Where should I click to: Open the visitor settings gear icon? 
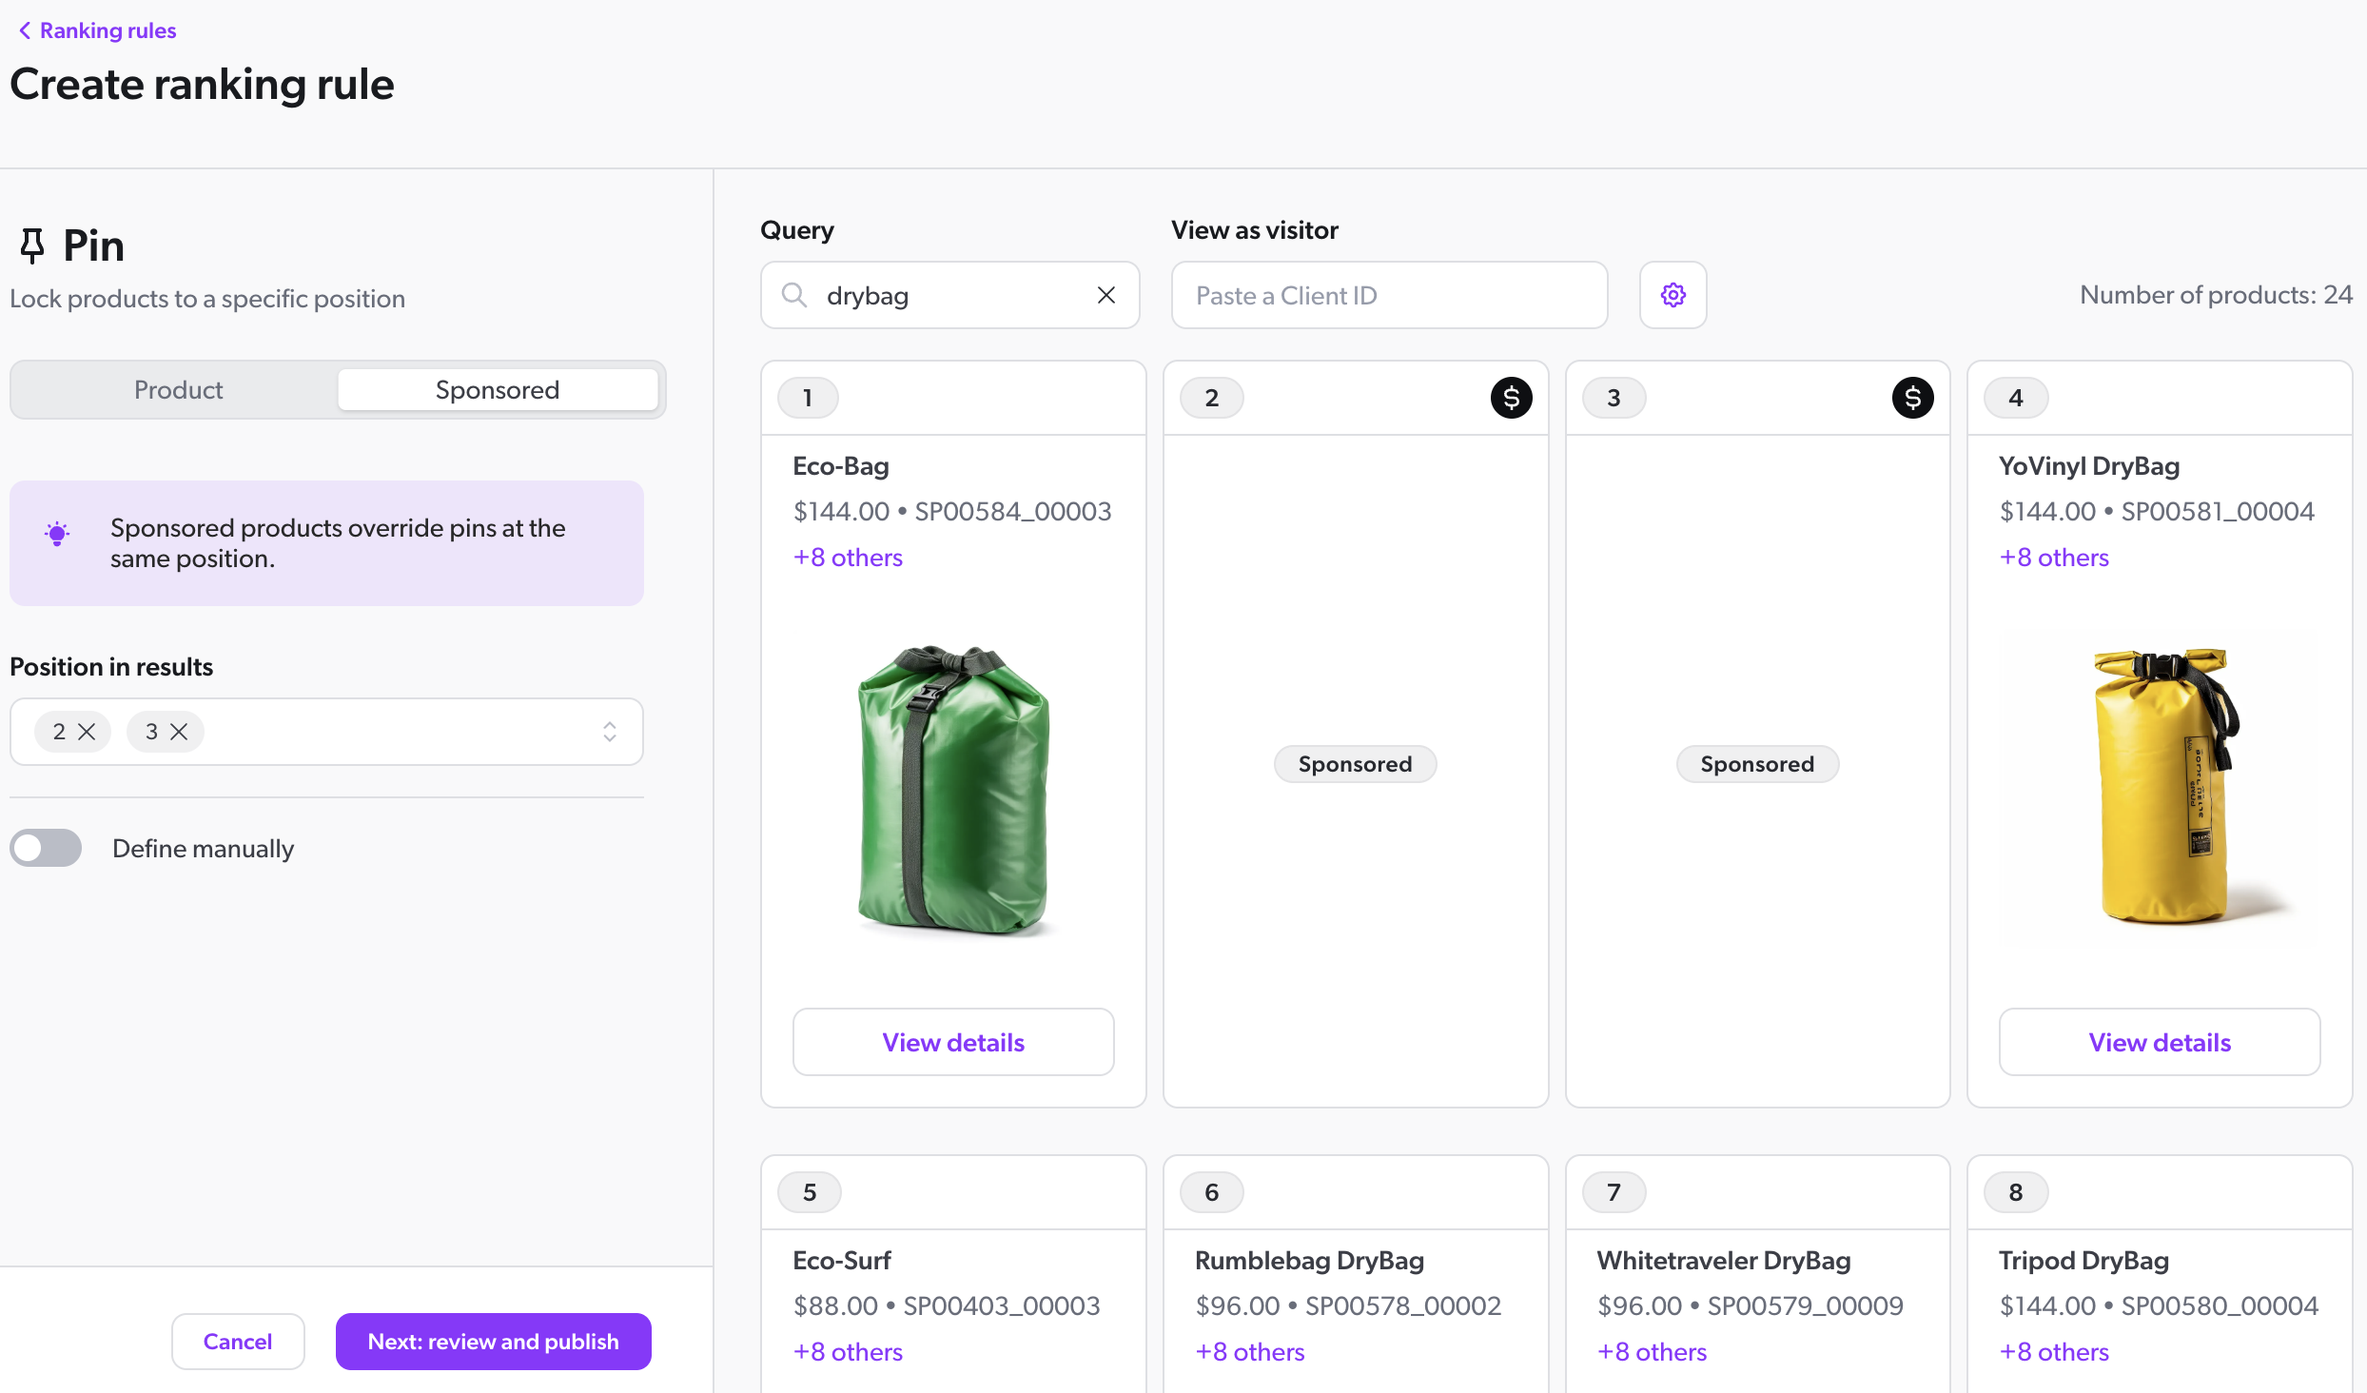pyautogui.click(x=1673, y=295)
